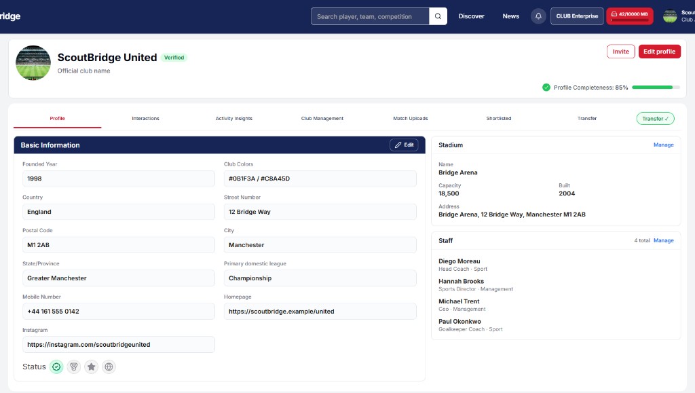
Task: Switch to the Profile tab
Action: click(x=57, y=118)
